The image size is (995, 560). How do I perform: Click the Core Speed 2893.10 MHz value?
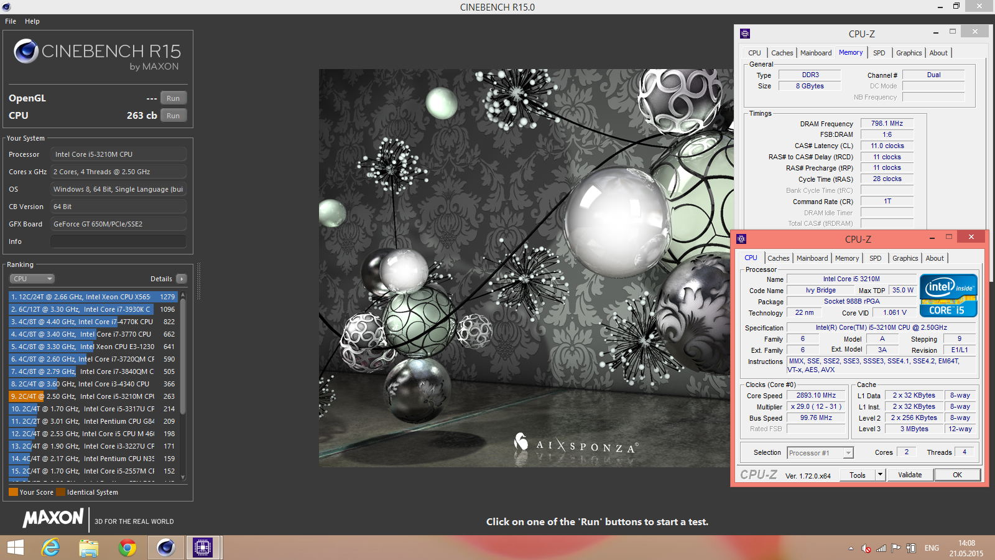816,396
